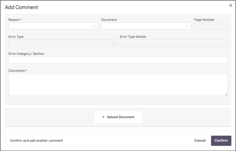
Task: Click the Comments field label
Action: pos(16,71)
